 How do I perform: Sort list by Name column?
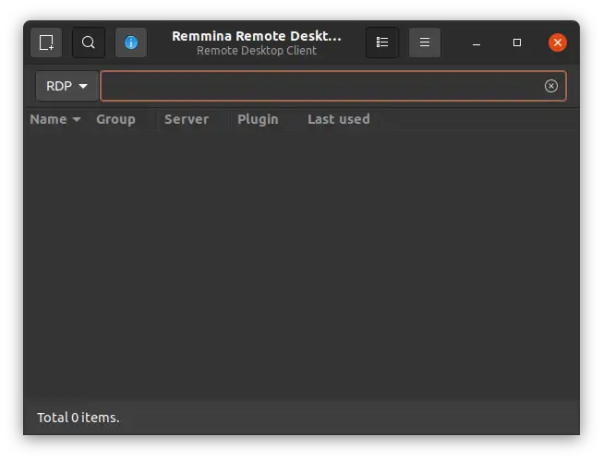(55, 119)
